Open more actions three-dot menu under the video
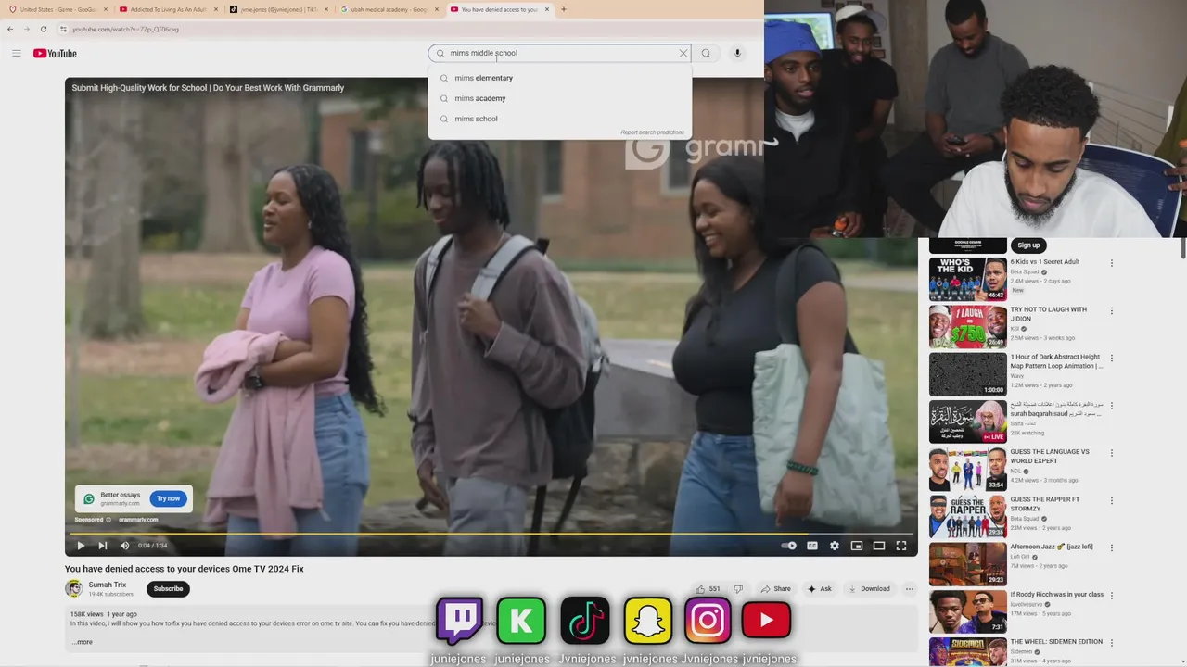 pos(910,589)
